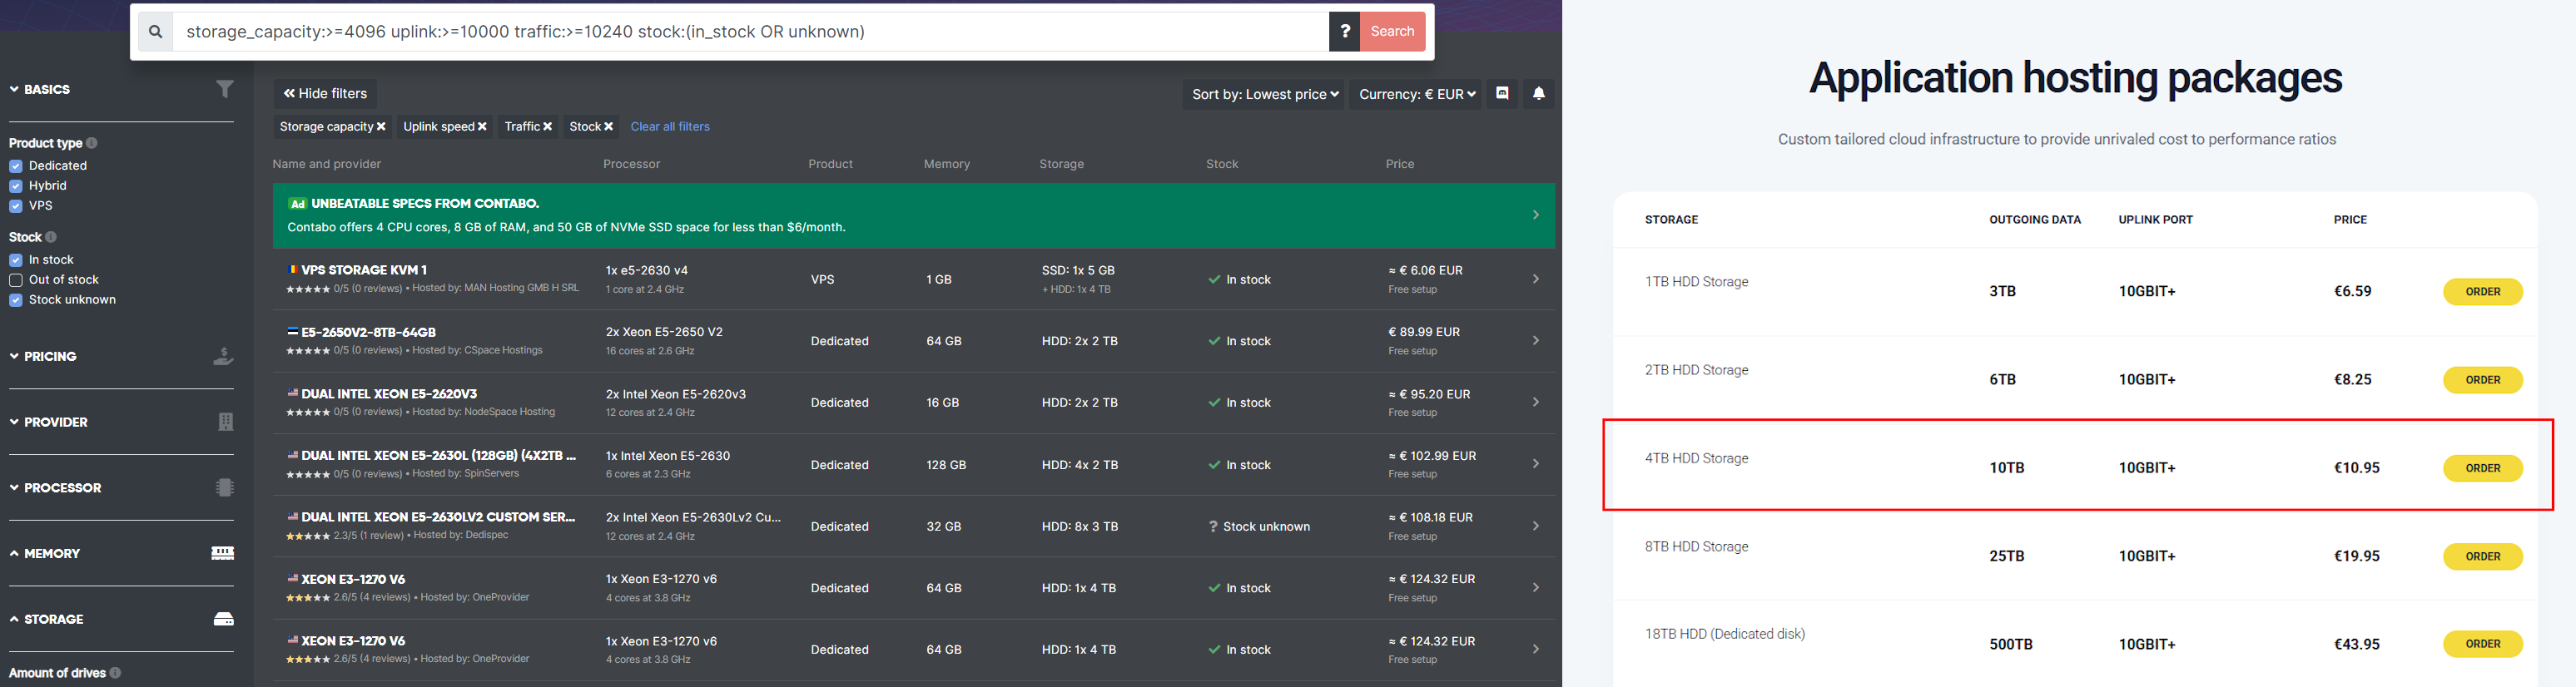Viewport: 2576px width, 687px height.
Task: Sort by the Memory column header
Action: 947,164
